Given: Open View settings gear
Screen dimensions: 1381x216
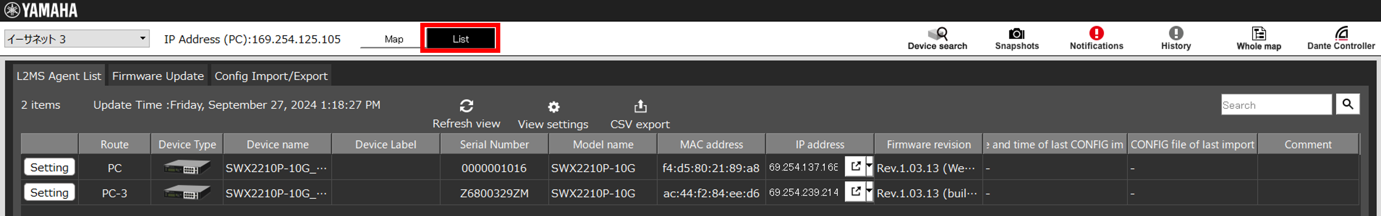Looking at the screenshot, I should coord(553,107).
